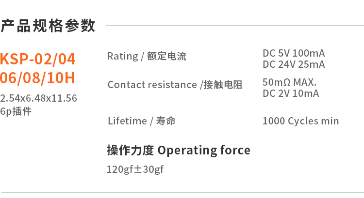
Task: Click the orange 06/08/10H model line
Action: point(38,77)
